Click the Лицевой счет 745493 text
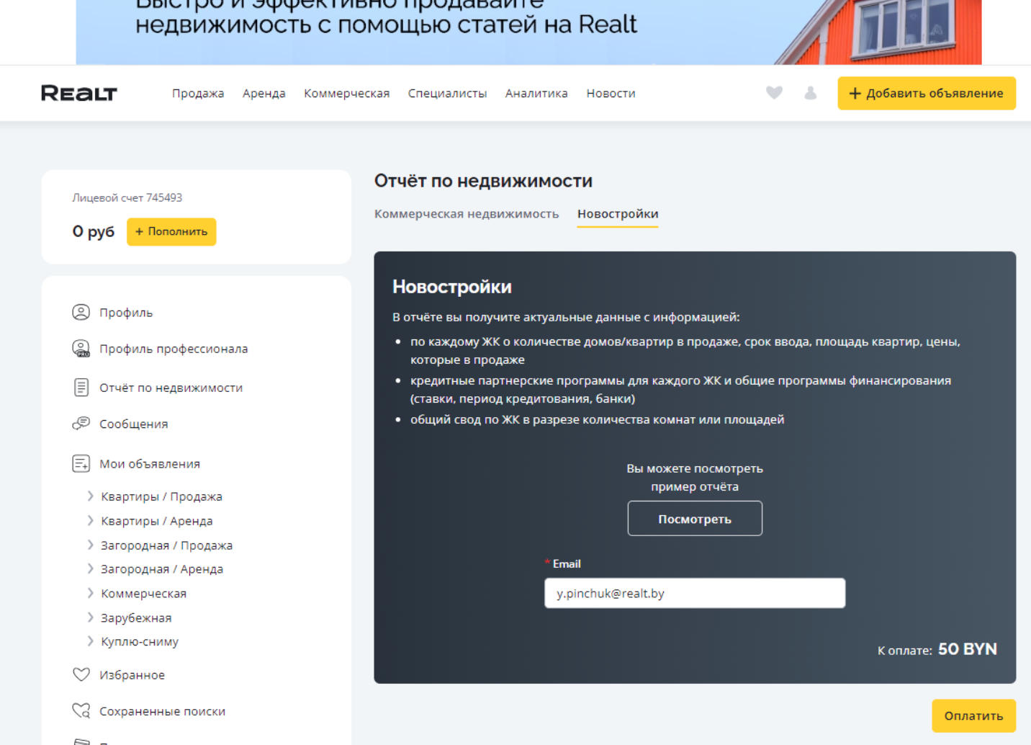Image resolution: width=1031 pixels, height=745 pixels. [x=127, y=197]
